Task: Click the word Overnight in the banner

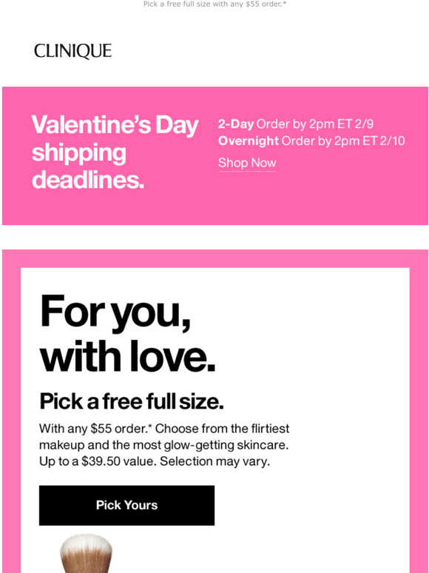Action: coord(249,141)
